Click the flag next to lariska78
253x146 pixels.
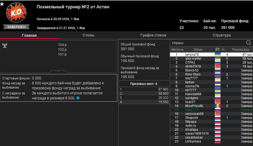(217, 55)
